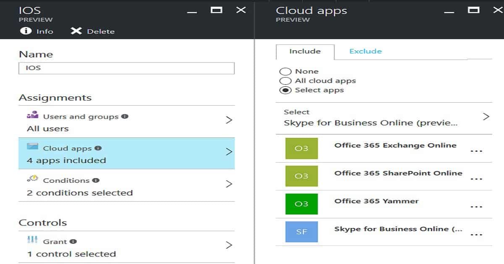Click the Info button label
The height and width of the screenshot is (264, 504).
(x=45, y=31)
